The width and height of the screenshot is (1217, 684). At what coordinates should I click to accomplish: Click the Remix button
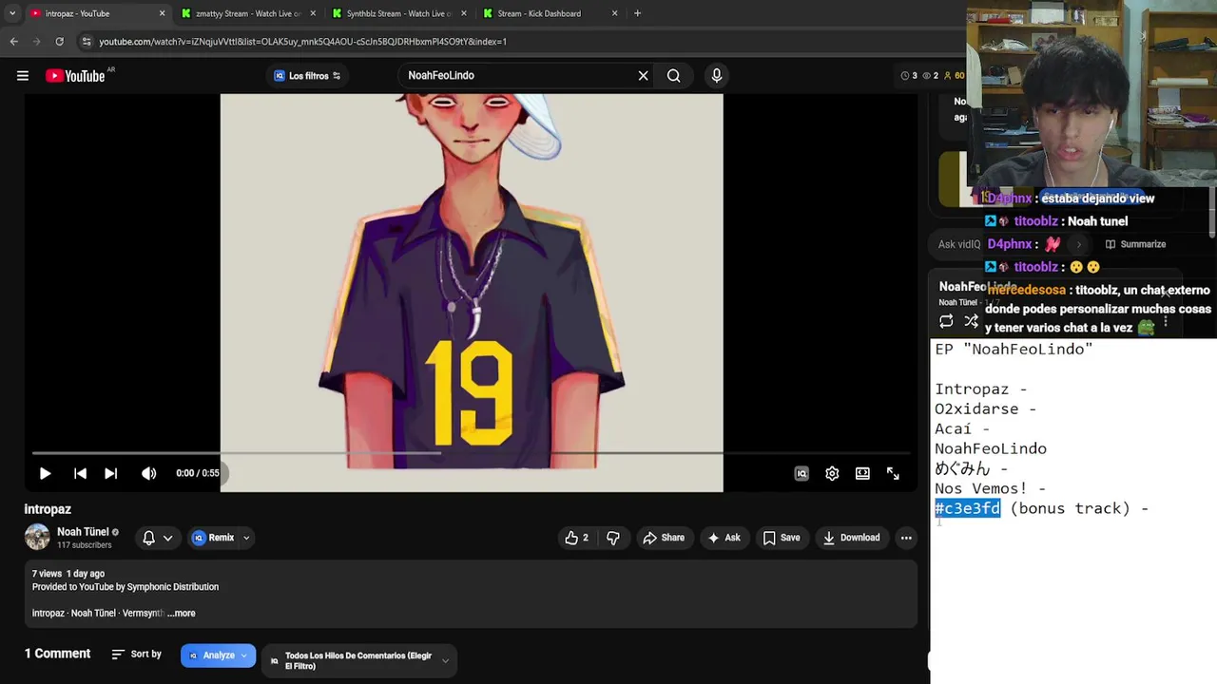pyautogui.click(x=214, y=538)
